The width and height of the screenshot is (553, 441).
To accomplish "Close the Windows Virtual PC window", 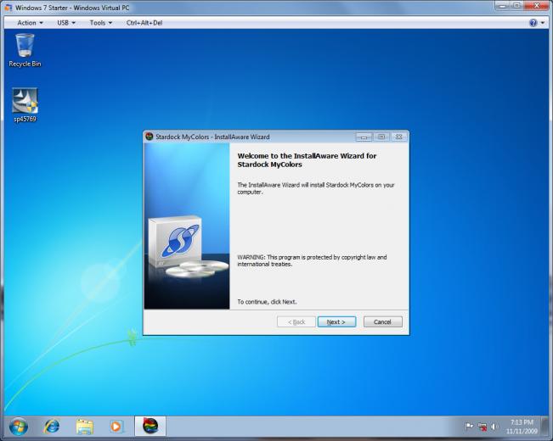I will (537, 6).
